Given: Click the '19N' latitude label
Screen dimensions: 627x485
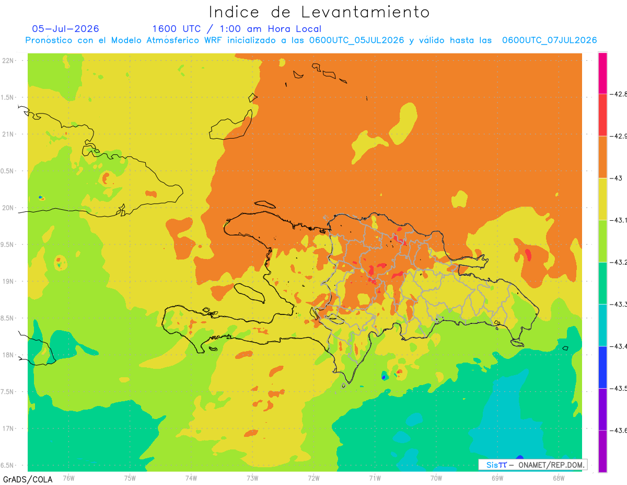Looking at the screenshot, I should (x=8, y=281).
